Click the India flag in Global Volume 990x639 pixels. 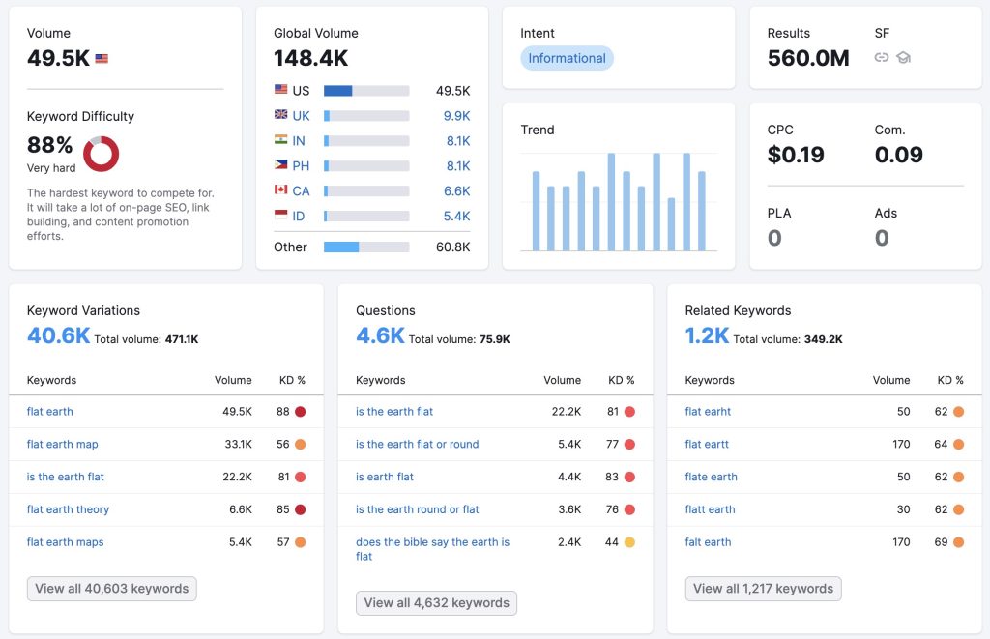coord(281,139)
